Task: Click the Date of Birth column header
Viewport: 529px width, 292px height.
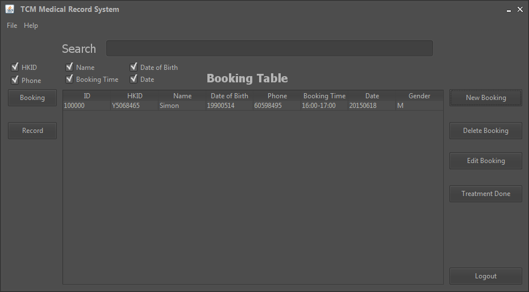Action: point(230,96)
